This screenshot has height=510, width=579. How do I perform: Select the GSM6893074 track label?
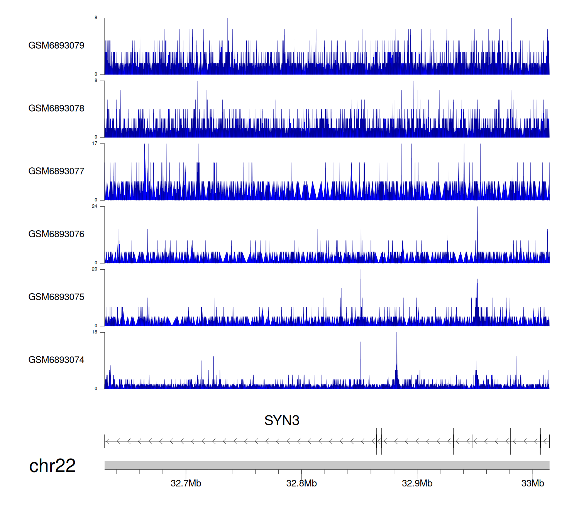tap(56, 360)
